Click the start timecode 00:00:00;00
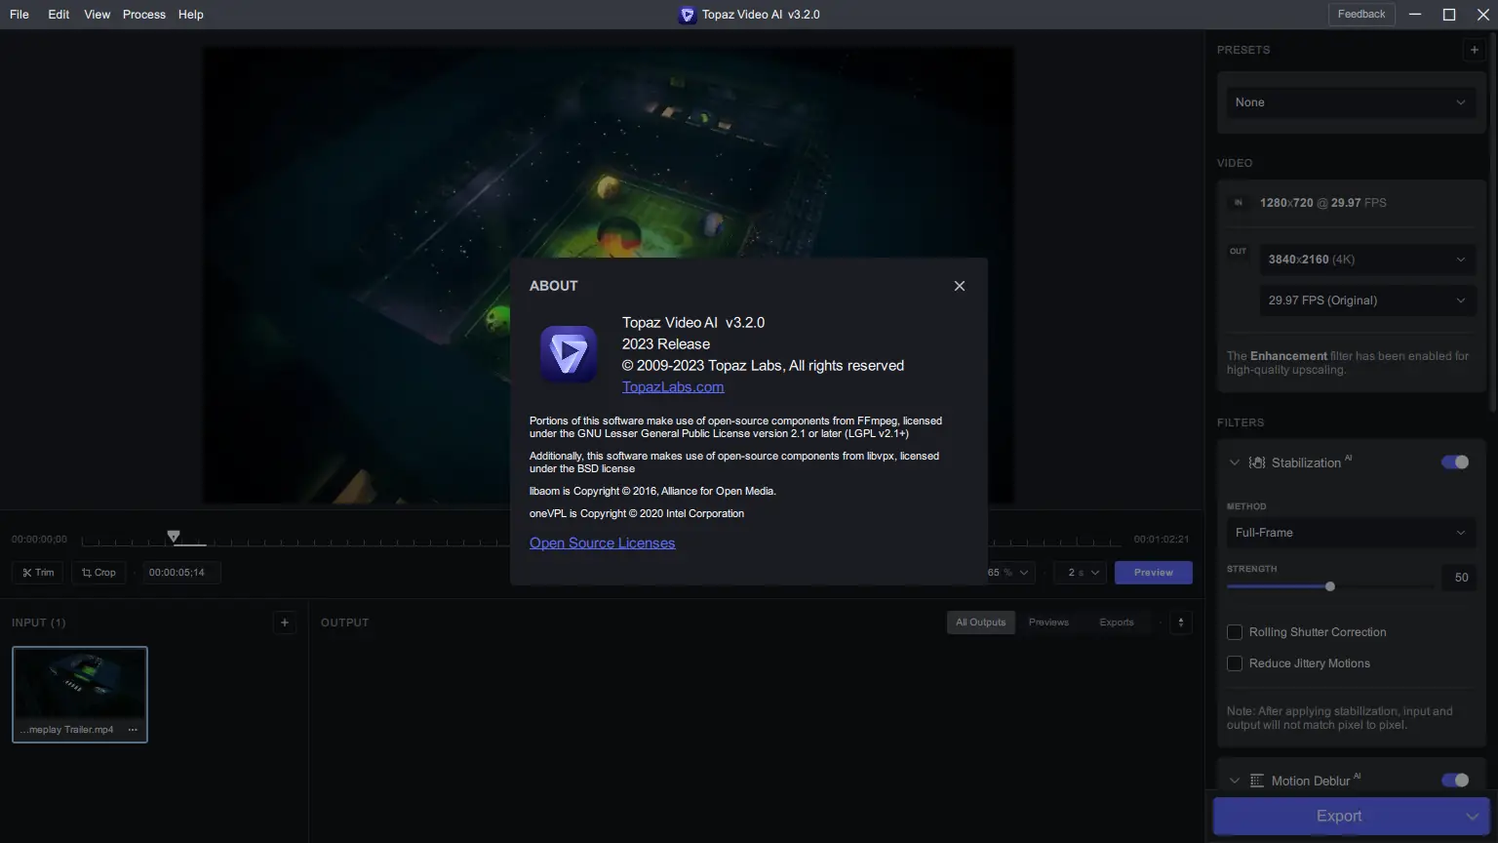 pos(39,540)
